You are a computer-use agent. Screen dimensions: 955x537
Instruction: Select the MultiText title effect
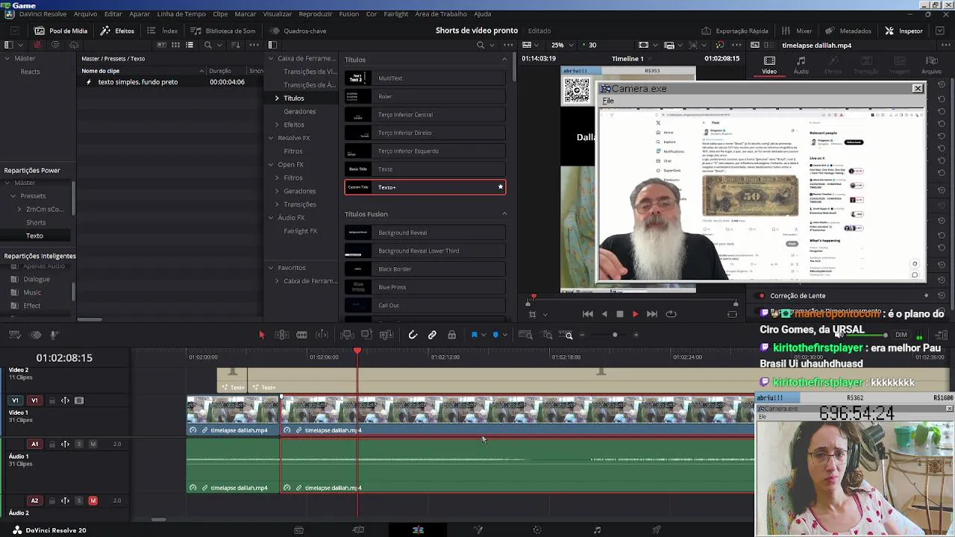[x=425, y=78]
